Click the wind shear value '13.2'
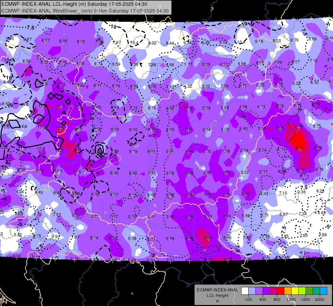The height and width of the screenshot is (306, 333). (x=41, y=127)
